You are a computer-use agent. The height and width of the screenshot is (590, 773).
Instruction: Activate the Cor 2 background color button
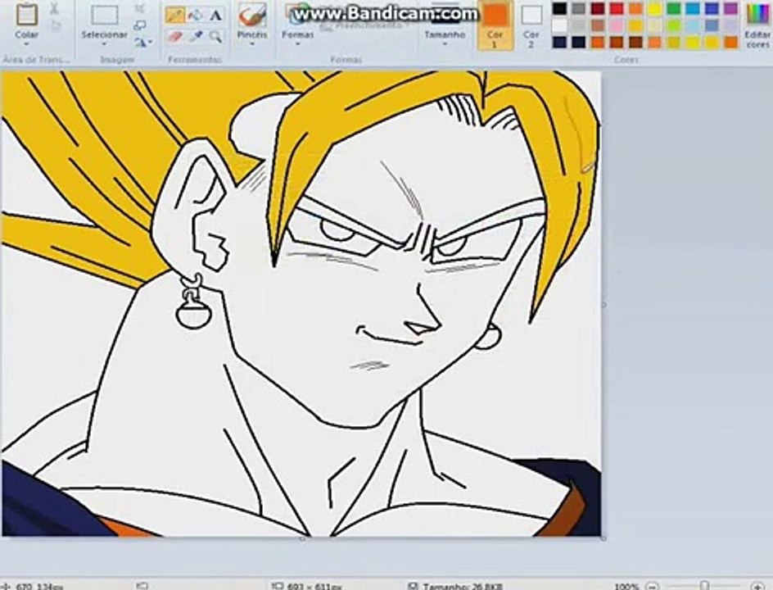click(x=531, y=25)
